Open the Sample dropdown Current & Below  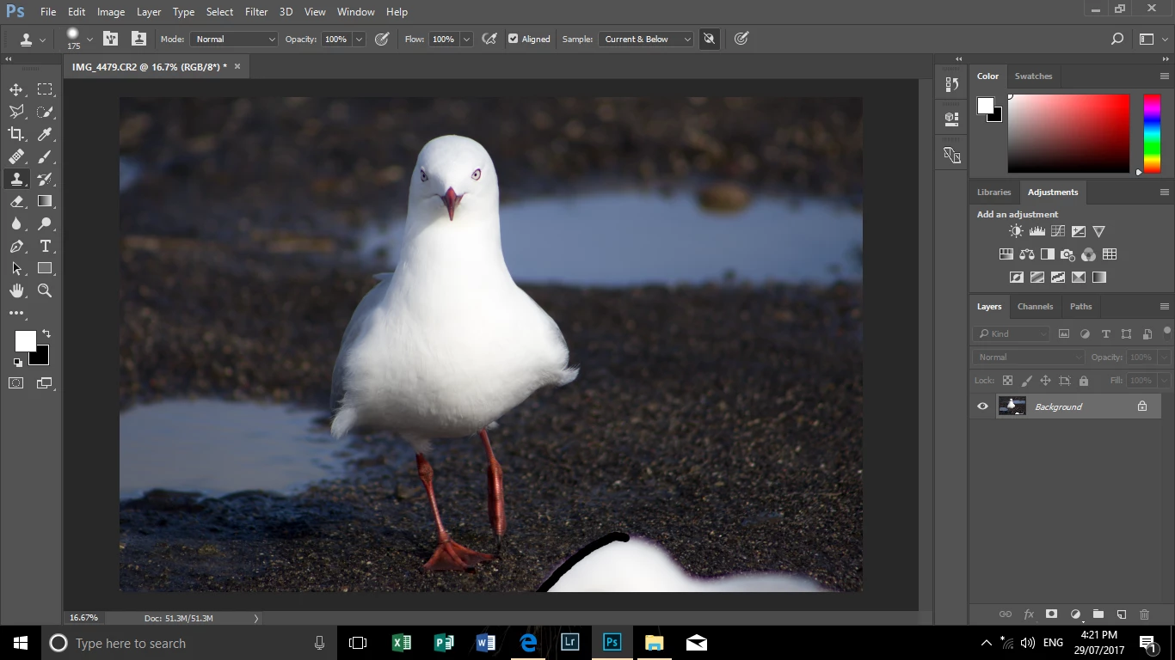point(646,39)
